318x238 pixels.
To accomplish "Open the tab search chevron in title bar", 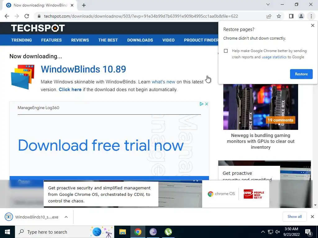I will tap(268, 4).
